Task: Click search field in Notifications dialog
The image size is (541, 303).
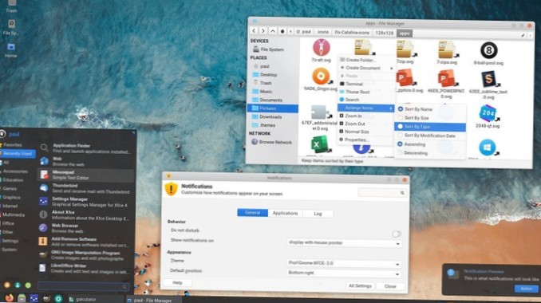Action: (382, 193)
